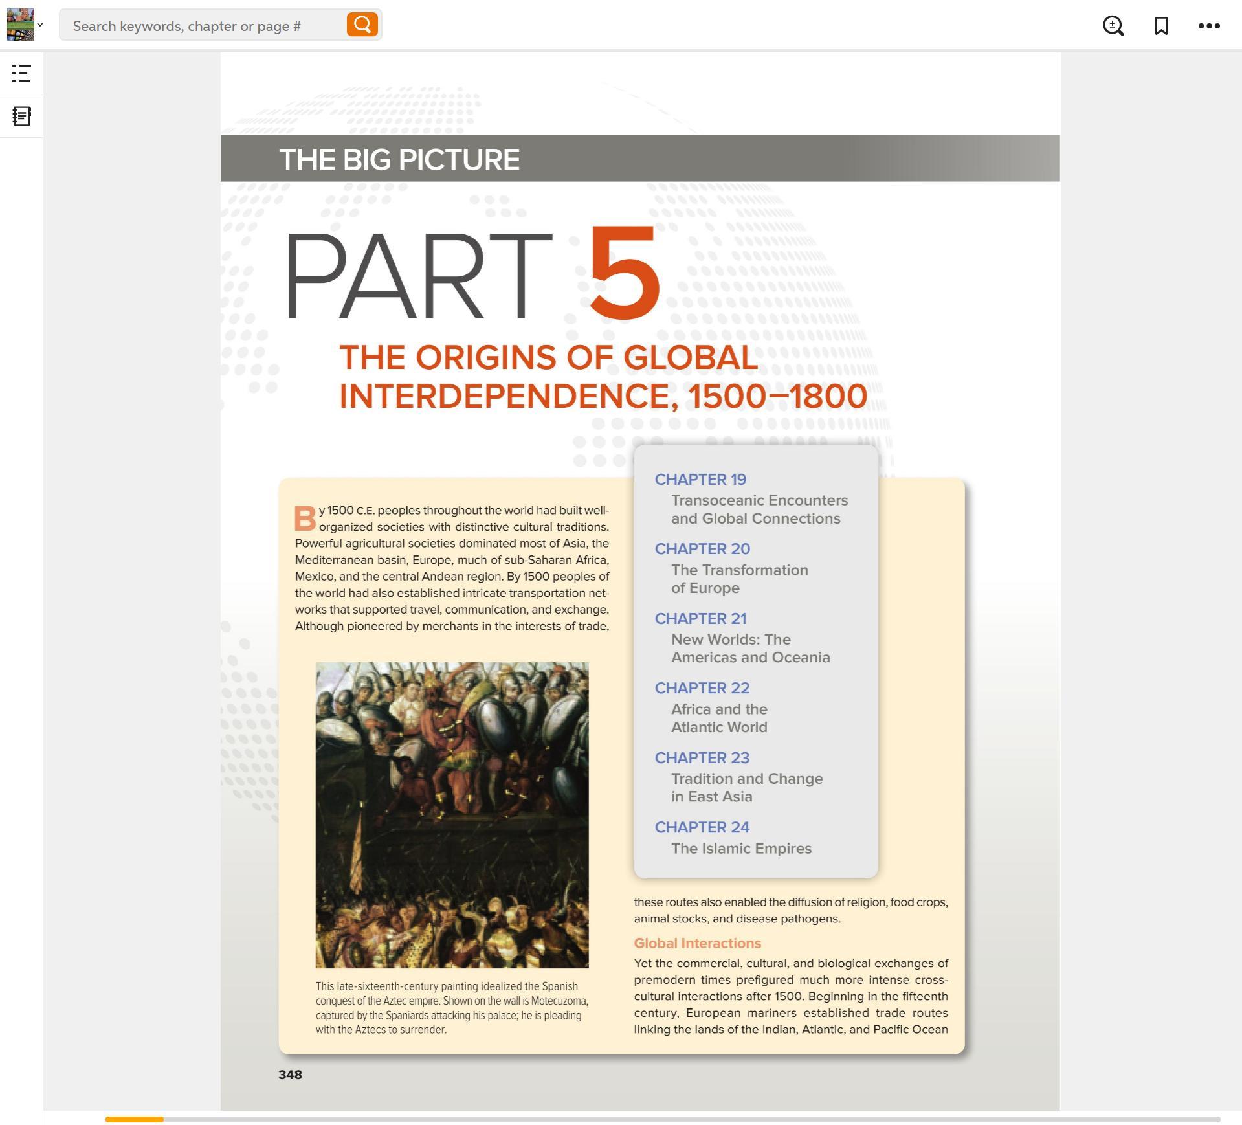1242x1125 pixels.
Task: Open the more options menu
Action: [x=1209, y=26]
